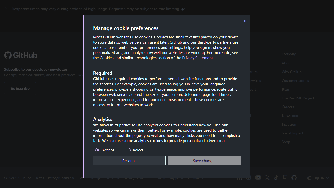Open the Shop footer link
The image size is (334, 188).
(286, 142)
